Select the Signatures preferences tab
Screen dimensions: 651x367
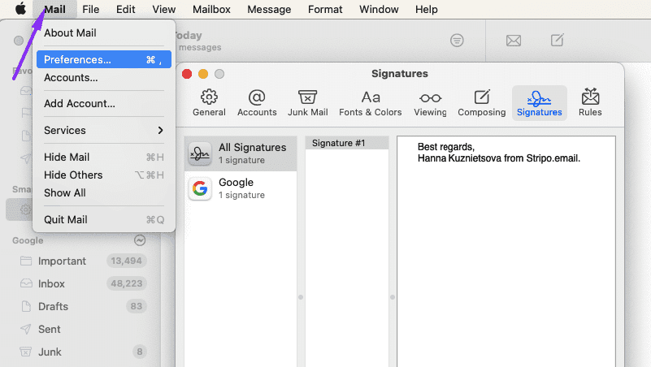(540, 103)
